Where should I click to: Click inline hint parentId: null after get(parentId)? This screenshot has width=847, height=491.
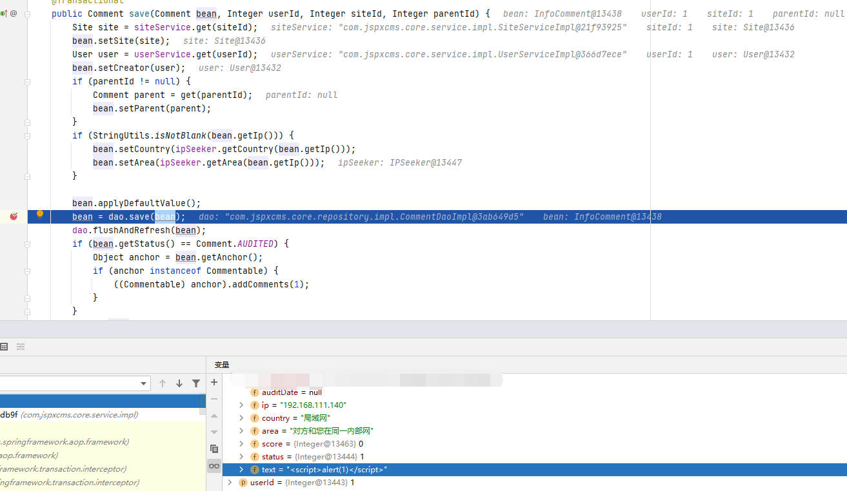[302, 95]
